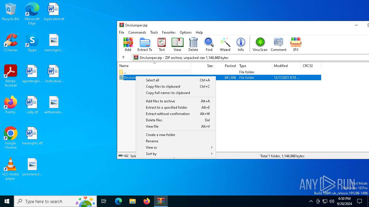This screenshot has width=369, height=207.
Task: Click the archive path address field
Action: [x=251, y=57]
